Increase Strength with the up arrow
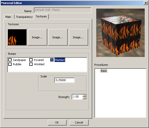This screenshot has width=149, height=128. (x=85, y=95)
